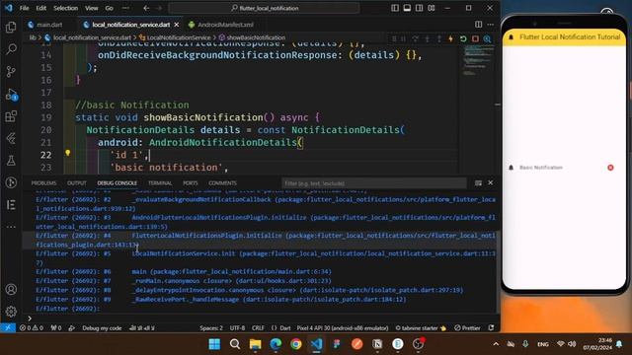Click the debug Step Out icon
This screenshot has width=632, height=355.
(x=438, y=38)
